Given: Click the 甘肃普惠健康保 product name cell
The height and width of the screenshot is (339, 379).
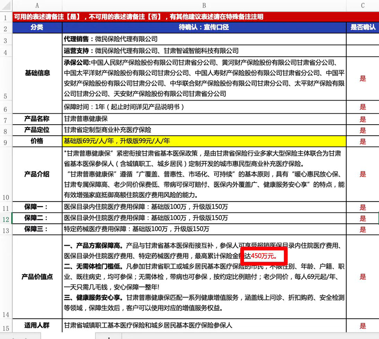Looking at the screenshot, I should (x=204, y=119).
